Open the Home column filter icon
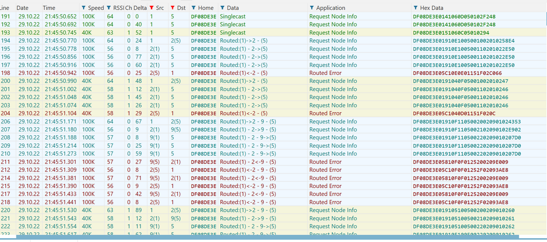547x242 pixels. click(x=193, y=8)
